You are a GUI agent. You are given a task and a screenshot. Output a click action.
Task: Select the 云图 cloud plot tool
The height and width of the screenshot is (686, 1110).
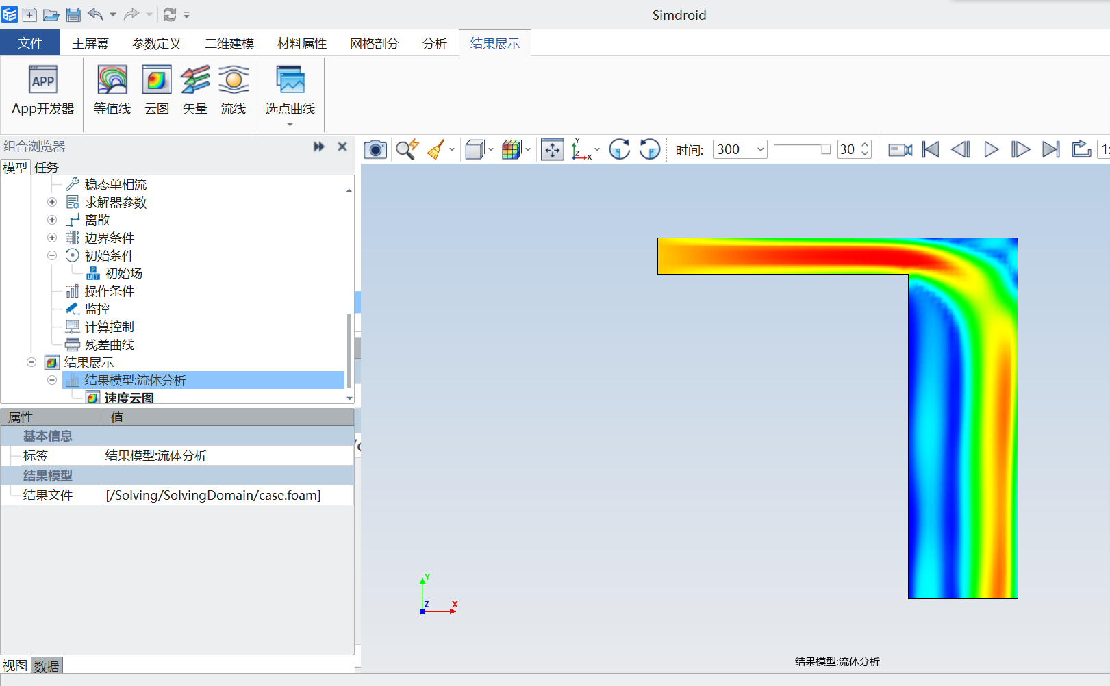tap(157, 91)
